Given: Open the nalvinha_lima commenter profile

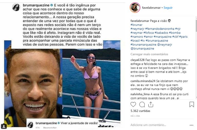Looking at the screenshot, I should [x=140, y=94].
